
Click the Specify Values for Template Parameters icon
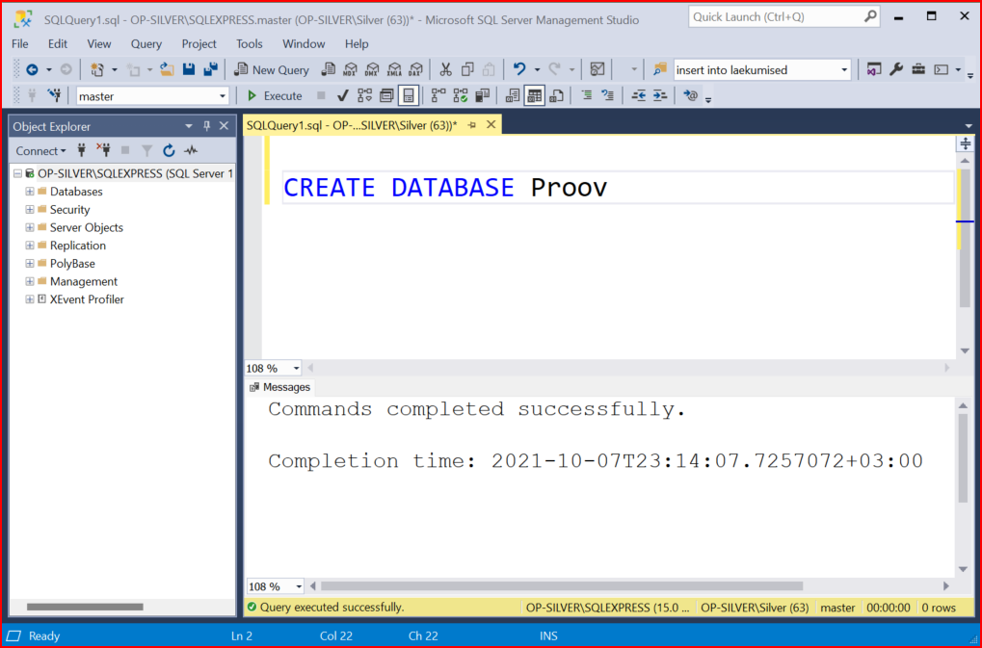coord(690,95)
